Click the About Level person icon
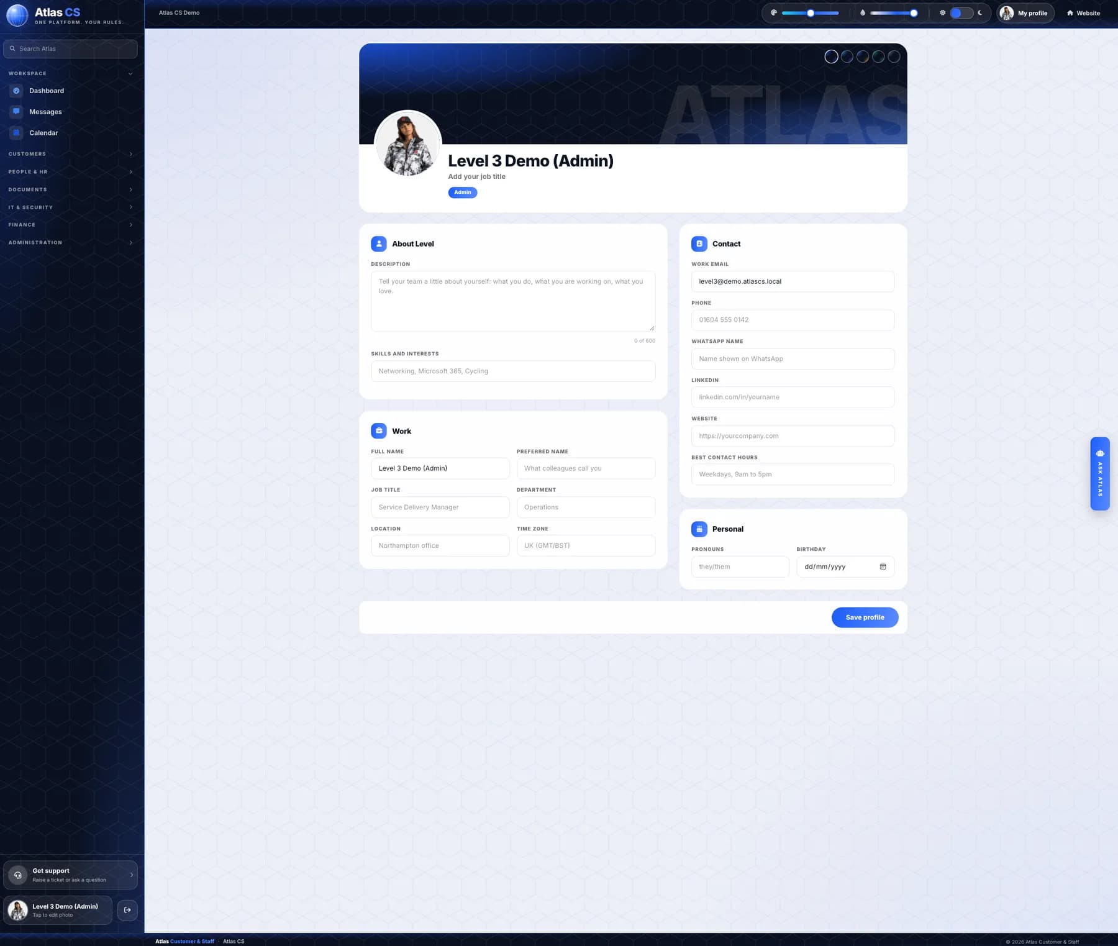The height and width of the screenshot is (946, 1118). pos(379,243)
